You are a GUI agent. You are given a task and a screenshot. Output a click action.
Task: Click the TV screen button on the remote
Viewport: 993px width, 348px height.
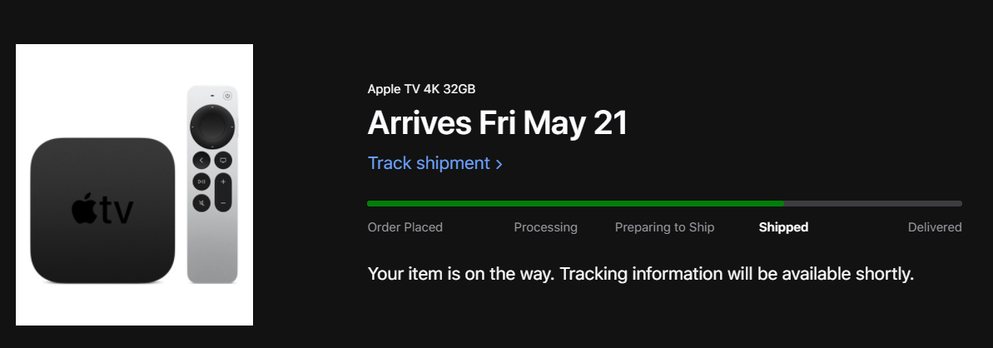223,161
